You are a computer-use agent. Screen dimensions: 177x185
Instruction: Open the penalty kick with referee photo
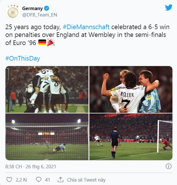(131, 137)
